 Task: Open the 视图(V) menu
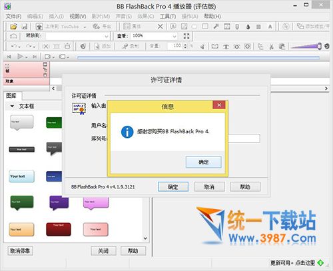78,17
